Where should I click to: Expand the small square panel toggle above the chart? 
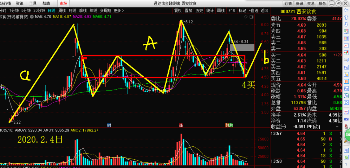tap(252, 17)
